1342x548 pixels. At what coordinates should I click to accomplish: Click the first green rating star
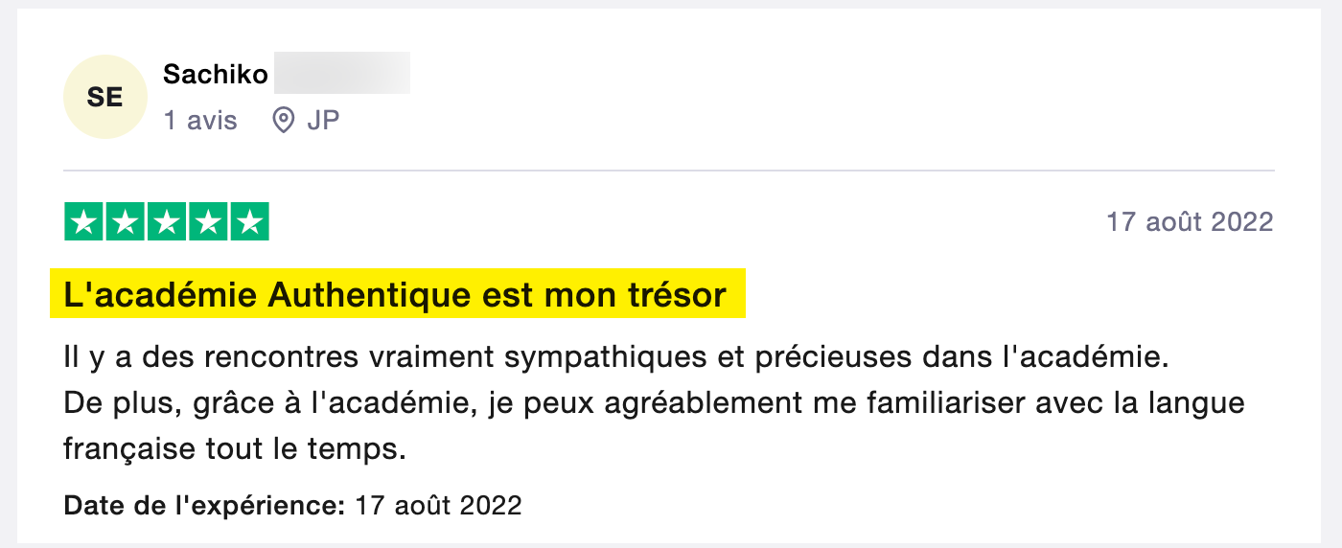tap(83, 222)
